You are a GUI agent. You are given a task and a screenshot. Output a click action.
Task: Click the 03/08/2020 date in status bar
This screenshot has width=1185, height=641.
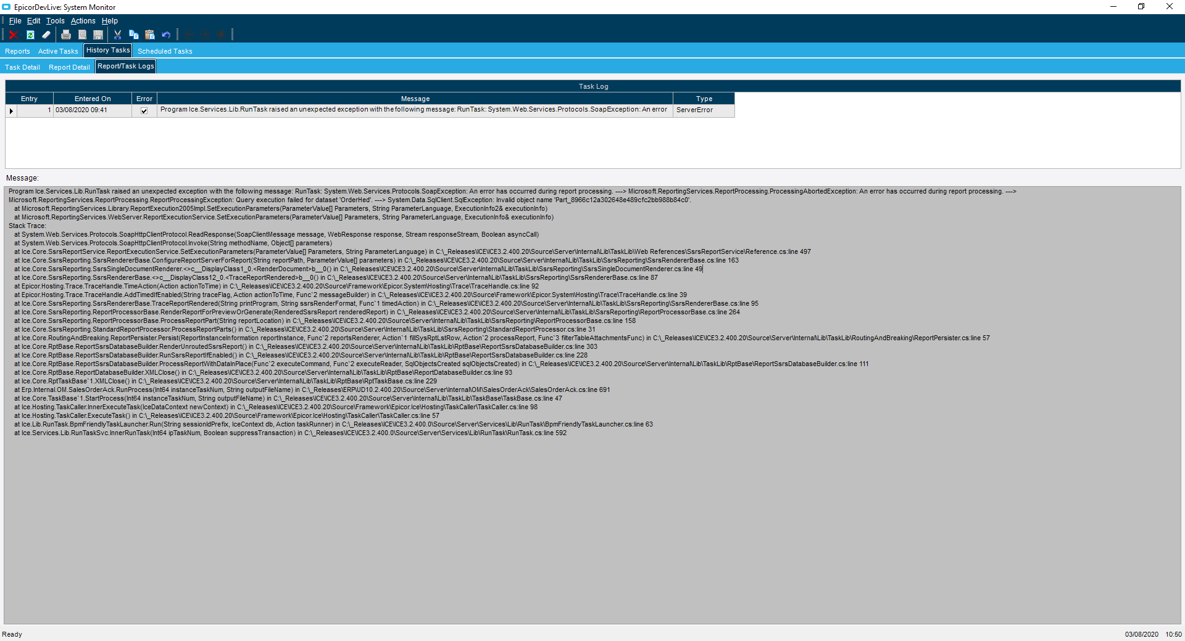[1141, 634]
